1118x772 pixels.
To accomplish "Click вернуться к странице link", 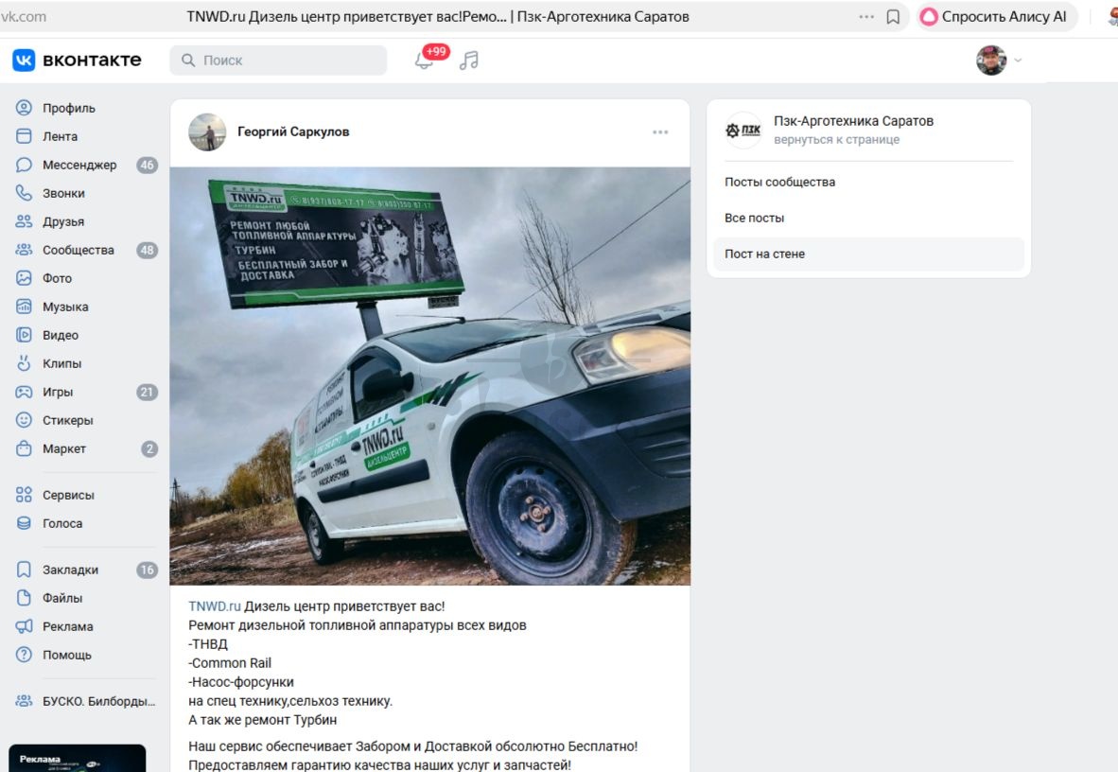I will coord(836,140).
